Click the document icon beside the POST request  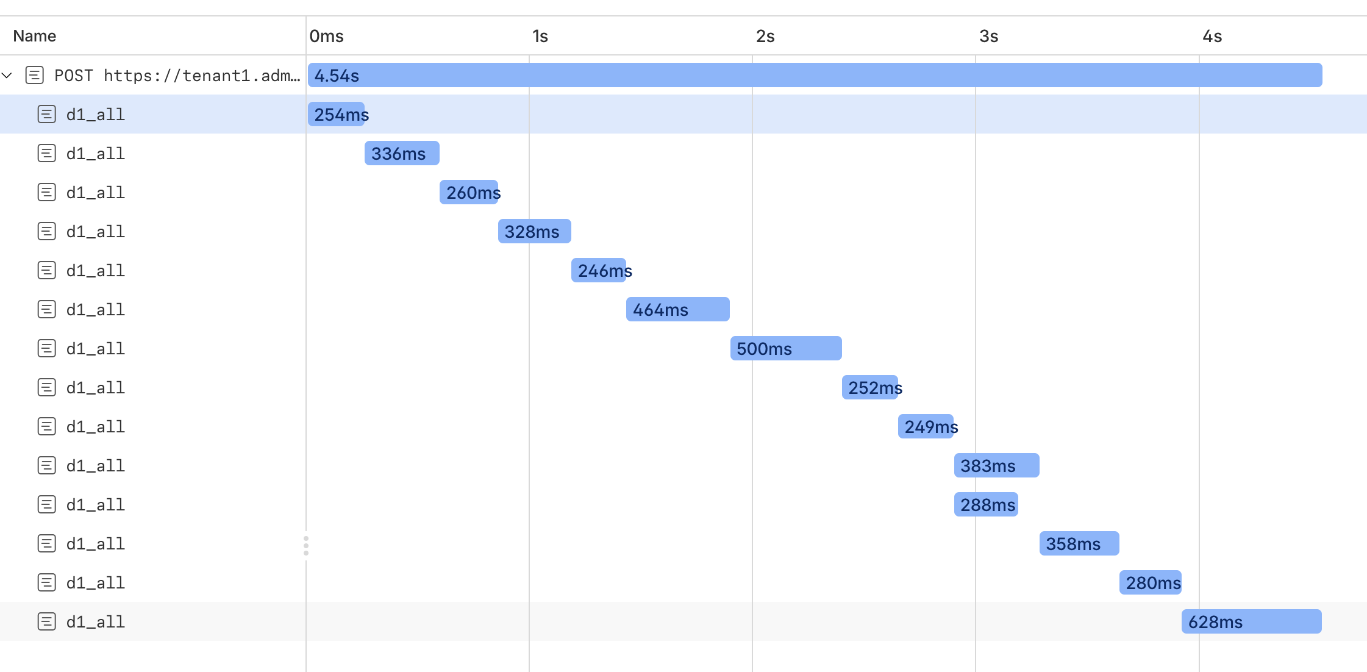tap(34, 75)
